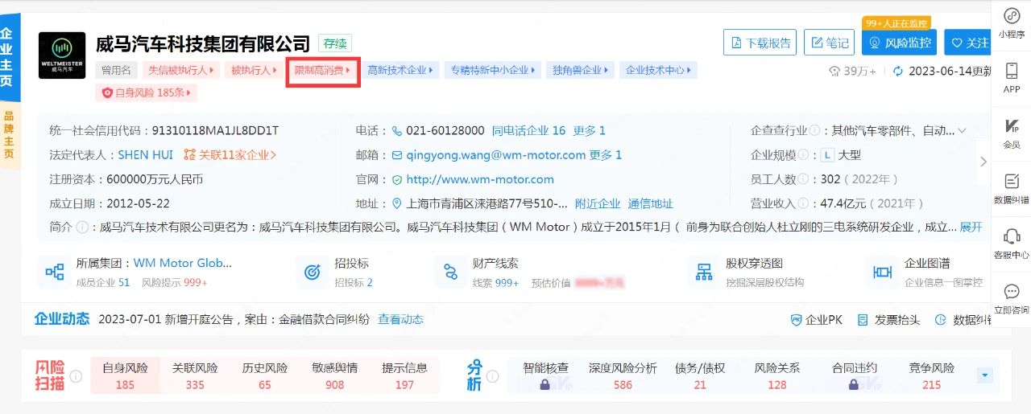This screenshot has width=1031, height=414.
Task: Open the 曾用名 former name tag
Action: [x=117, y=70]
